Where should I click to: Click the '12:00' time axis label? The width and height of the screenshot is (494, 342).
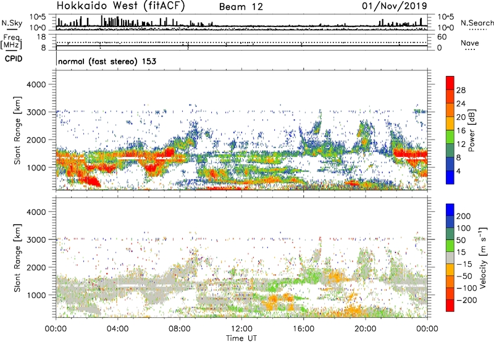click(x=241, y=329)
